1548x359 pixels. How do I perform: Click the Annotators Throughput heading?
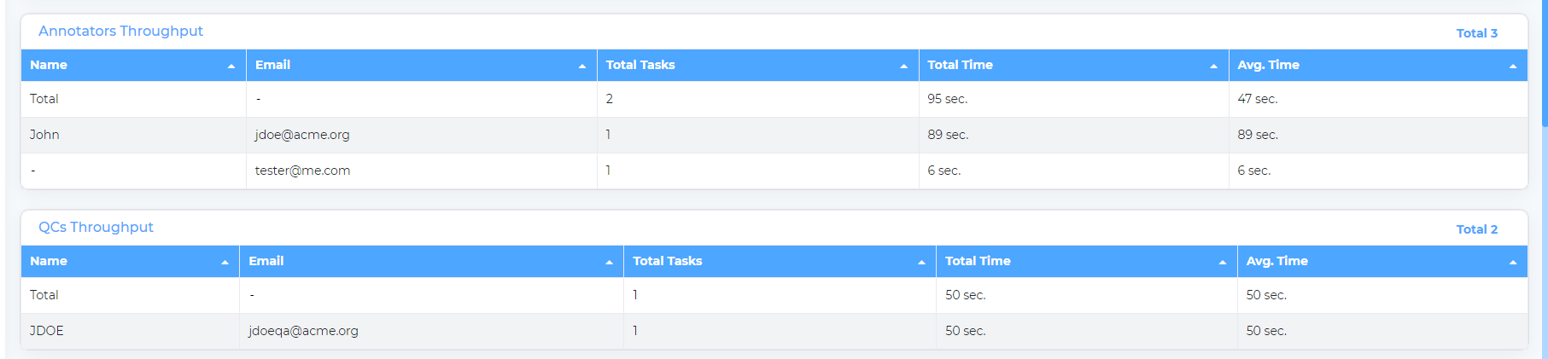[x=120, y=32]
